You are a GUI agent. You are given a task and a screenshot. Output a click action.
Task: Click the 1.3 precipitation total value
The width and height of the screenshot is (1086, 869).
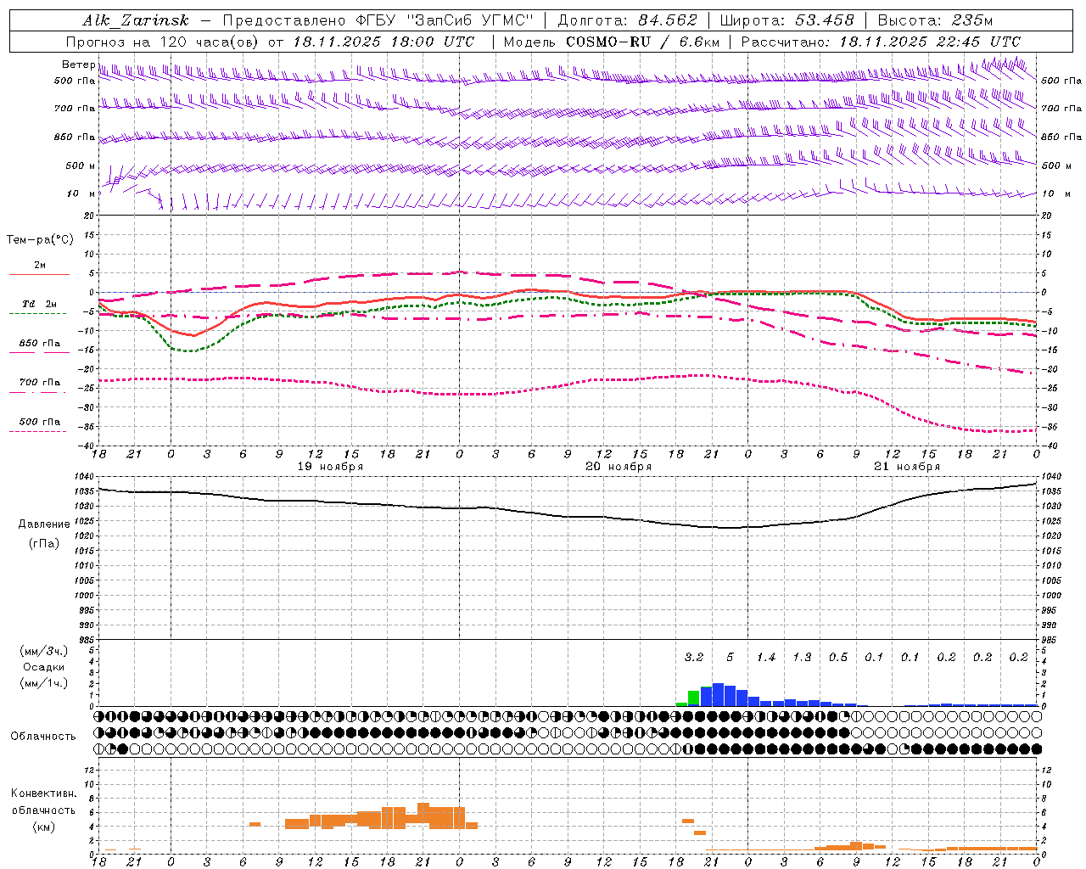tap(802, 658)
